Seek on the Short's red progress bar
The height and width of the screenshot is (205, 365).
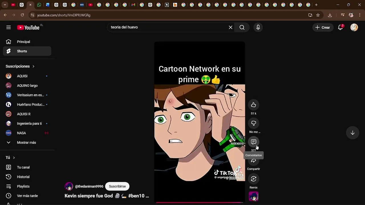(x=200, y=203)
